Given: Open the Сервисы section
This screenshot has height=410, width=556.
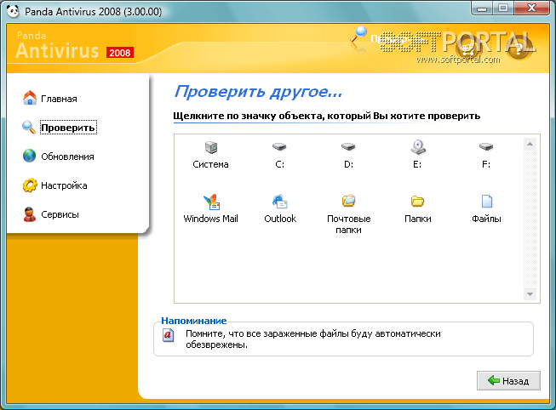Looking at the screenshot, I should pyautogui.click(x=51, y=214).
